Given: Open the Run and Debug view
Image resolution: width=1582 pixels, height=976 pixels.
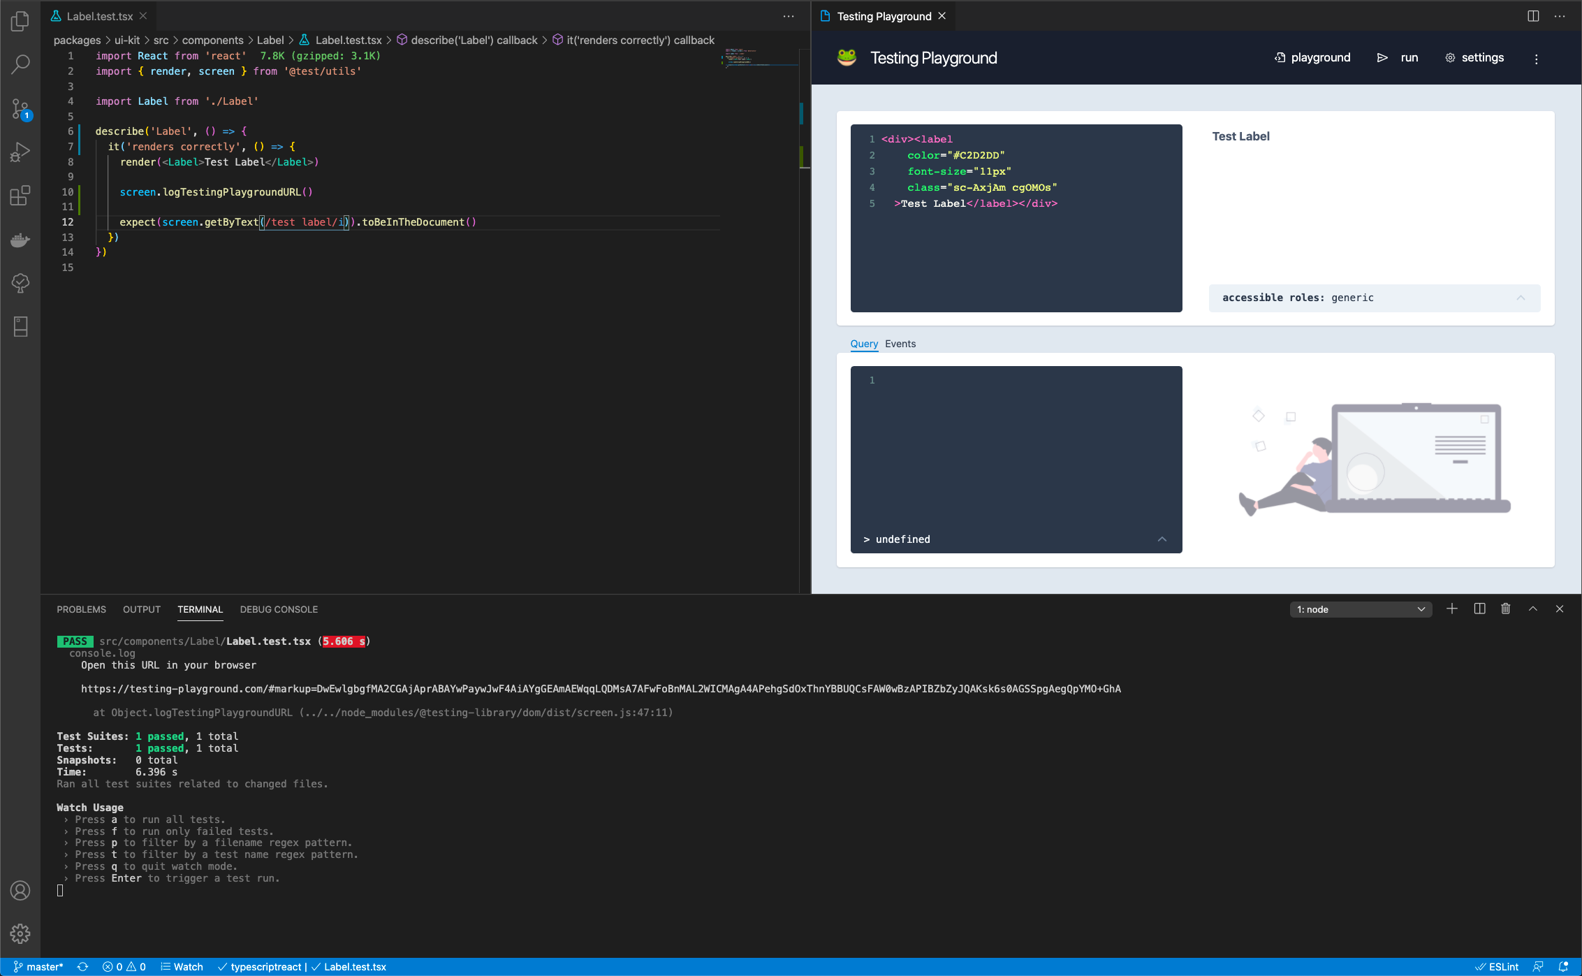Looking at the screenshot, I should [x=20, y=152].
